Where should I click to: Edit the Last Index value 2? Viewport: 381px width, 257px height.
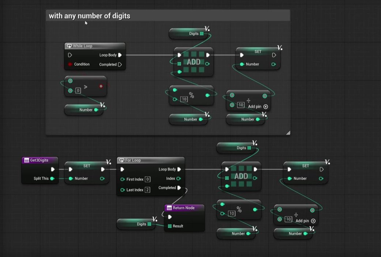click(147, 190)
